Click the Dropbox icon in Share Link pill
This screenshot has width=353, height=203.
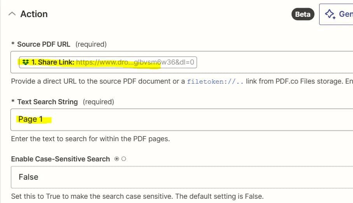[26, 62]
